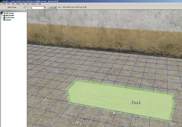
Task: Open the File menu
Action: pos(5,4)
